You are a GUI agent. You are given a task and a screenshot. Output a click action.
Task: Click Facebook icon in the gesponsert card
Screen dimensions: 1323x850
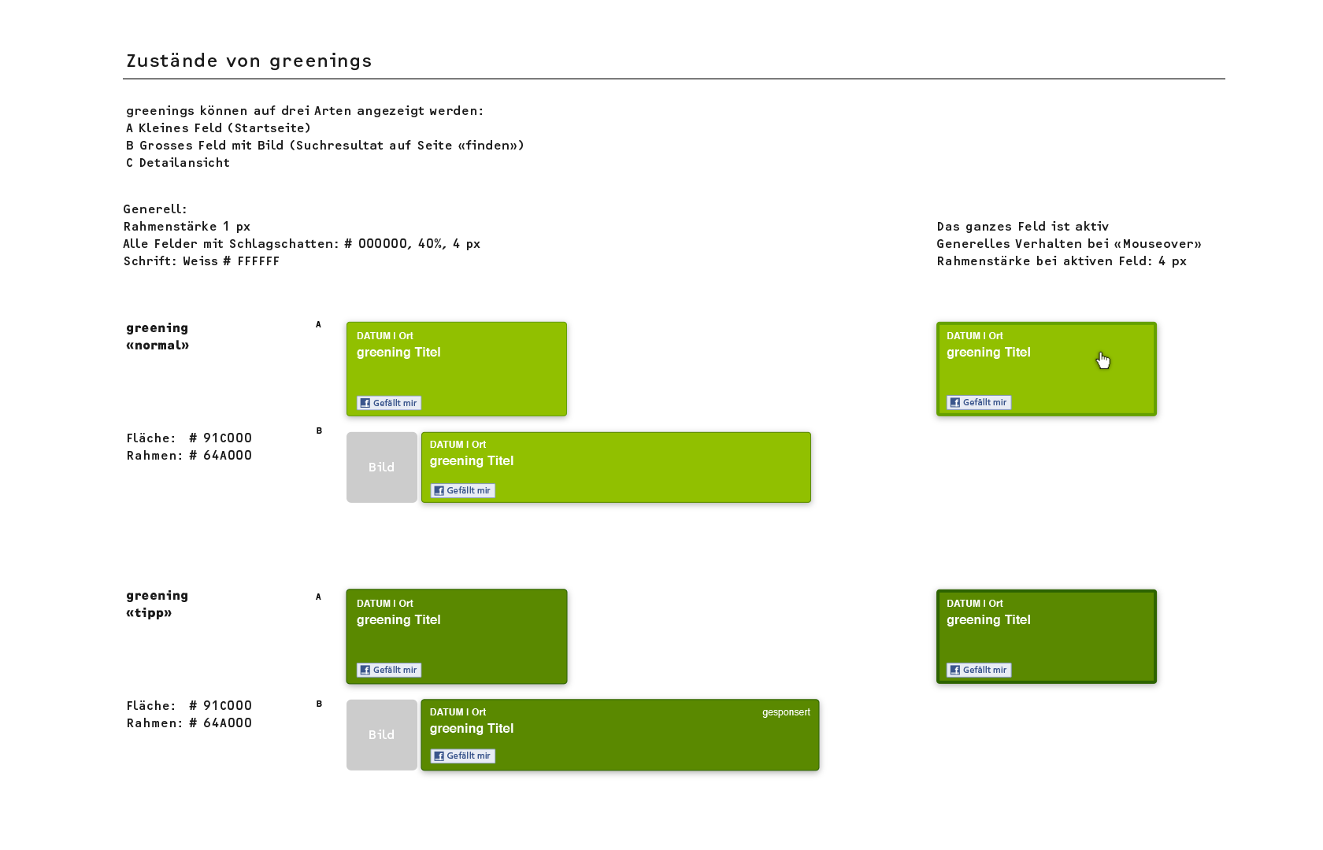[439, 756]
